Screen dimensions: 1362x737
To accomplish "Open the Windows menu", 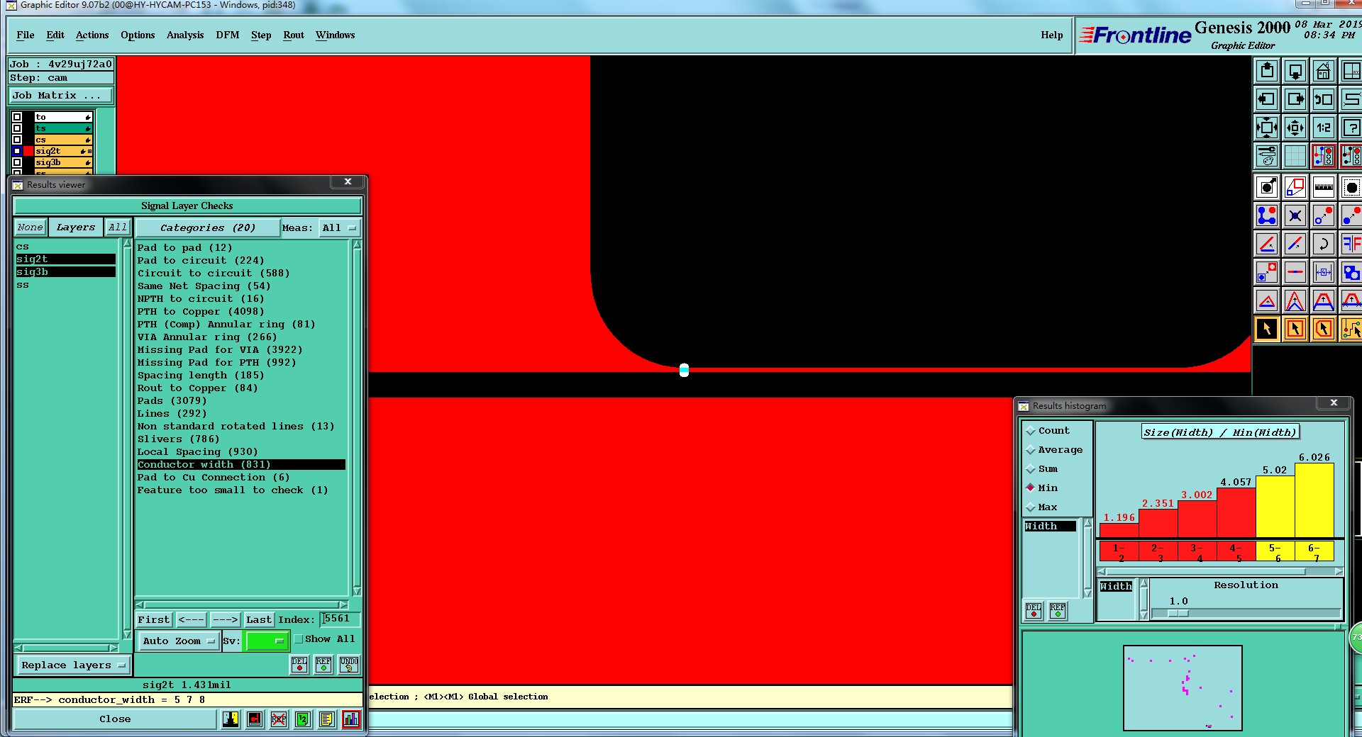I will (x=336, y=35).
